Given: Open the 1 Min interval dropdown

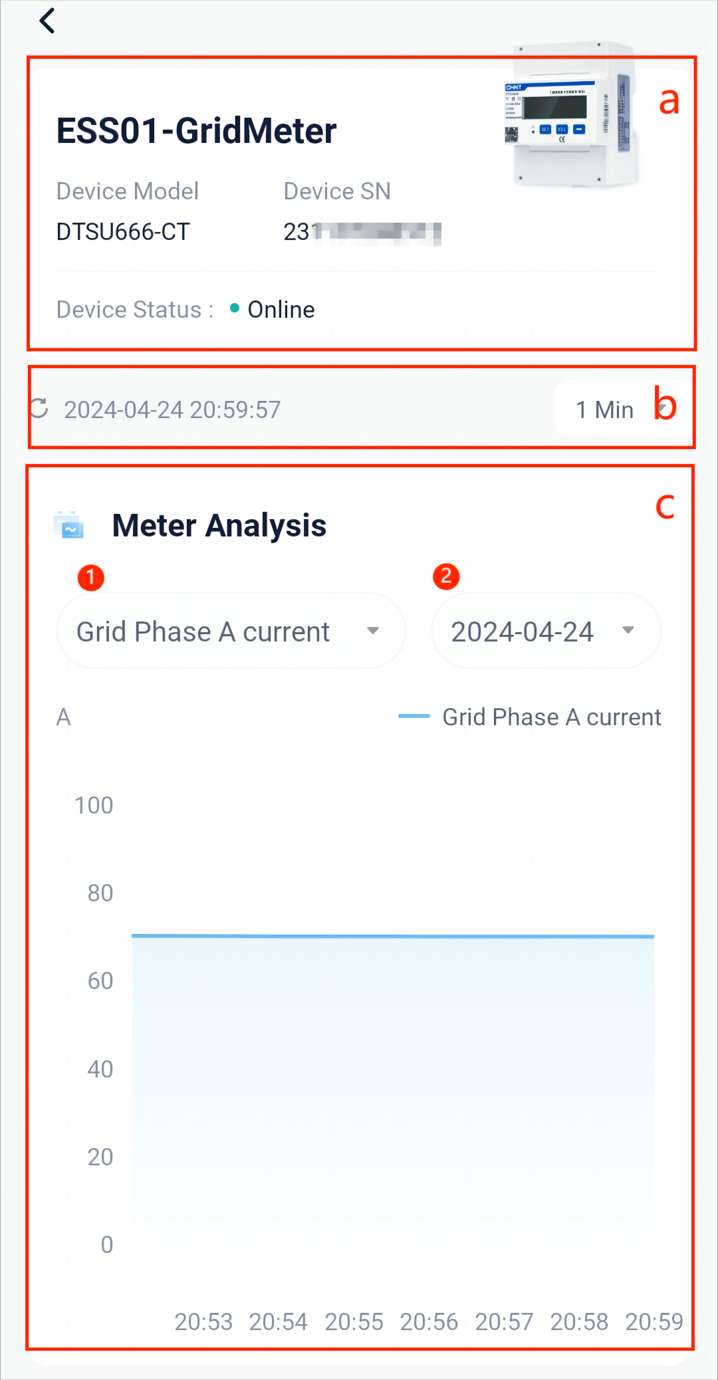Looking at the screenshot, I should point(620,409).
